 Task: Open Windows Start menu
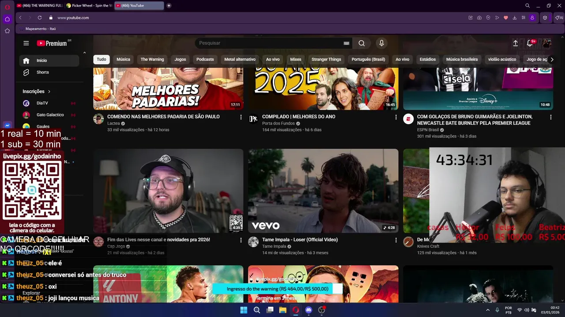click(244, 310)
